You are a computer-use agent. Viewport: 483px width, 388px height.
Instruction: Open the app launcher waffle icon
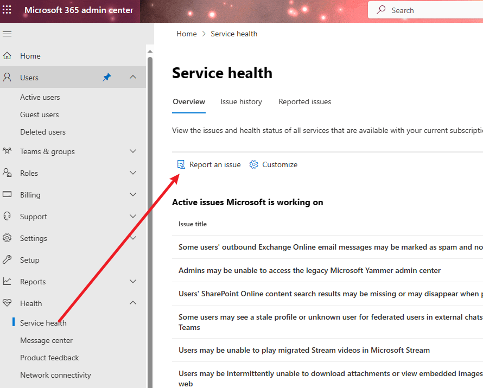[7, 10]
